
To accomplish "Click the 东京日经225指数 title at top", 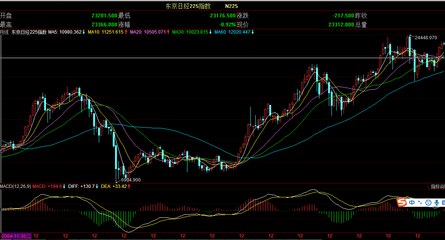I will (x=188, y=6).
